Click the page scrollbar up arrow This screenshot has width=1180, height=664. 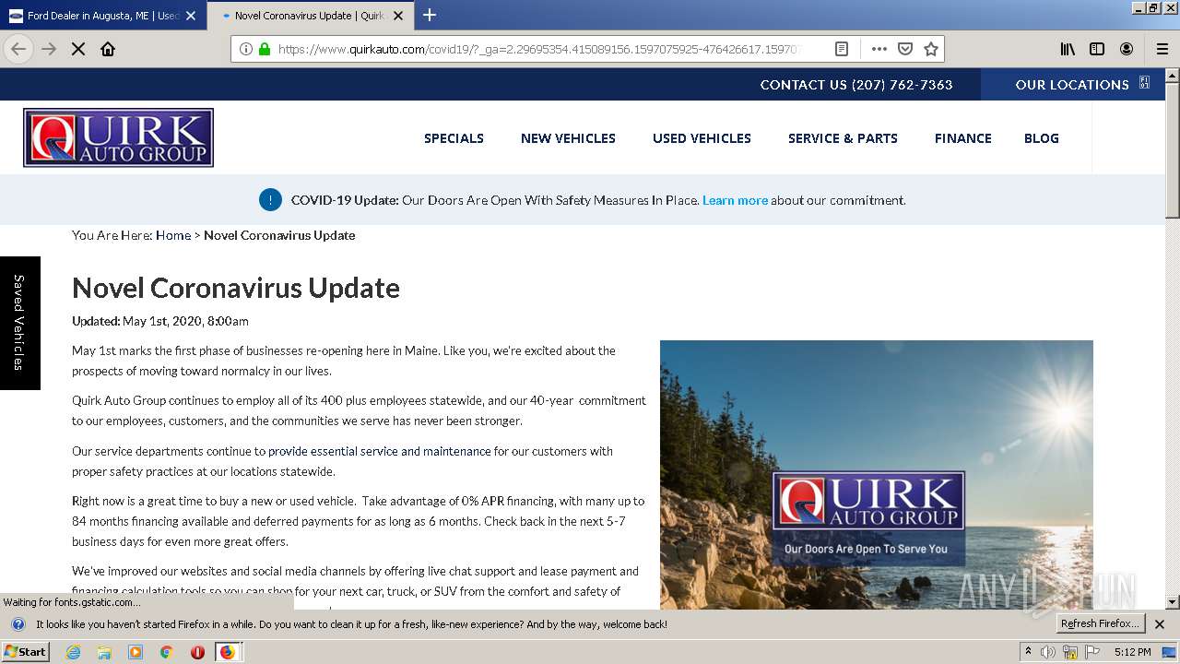point(1172,76)
